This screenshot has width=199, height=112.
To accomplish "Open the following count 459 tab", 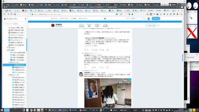I will (89, 26).
